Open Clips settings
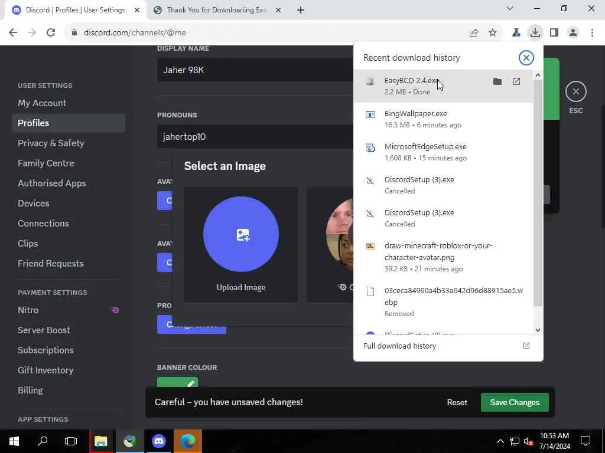 pyautogui.click(x=69, y=243)
